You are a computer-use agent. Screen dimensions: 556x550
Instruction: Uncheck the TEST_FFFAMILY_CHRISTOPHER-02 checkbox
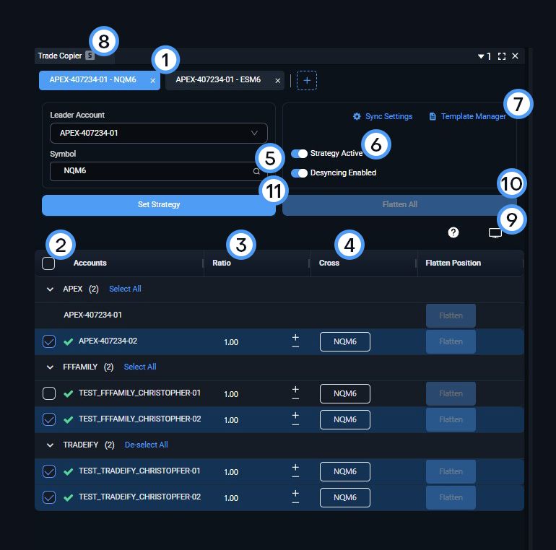tap(49, 419)
